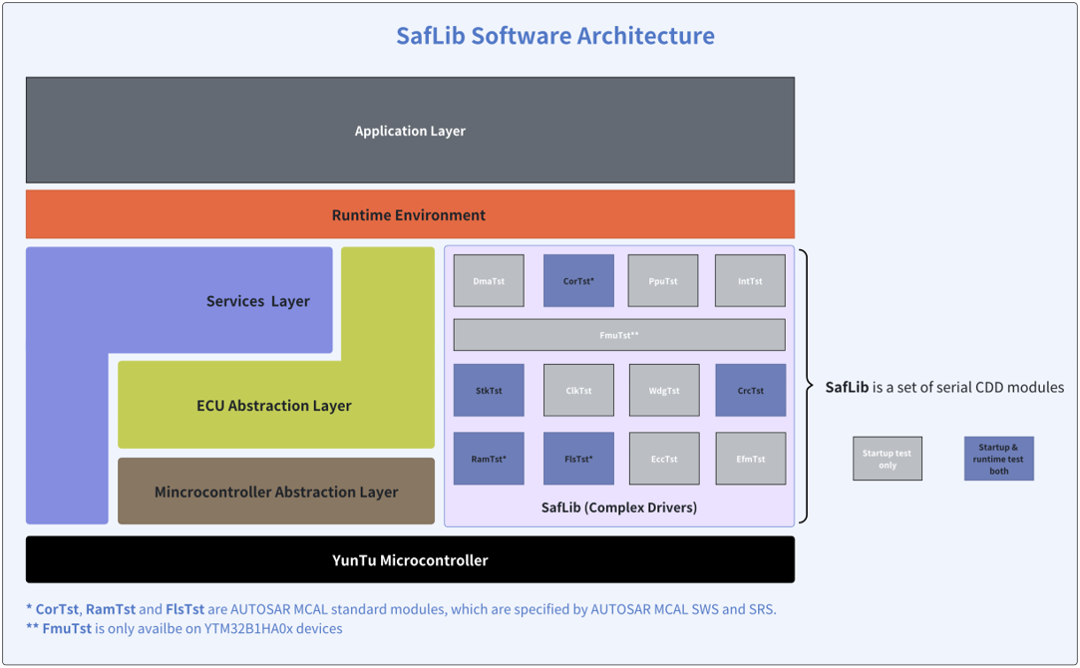The image size is (1080, 668).
Task: Click the ECU Abstraction Layer block
Action: coord(274,406)
